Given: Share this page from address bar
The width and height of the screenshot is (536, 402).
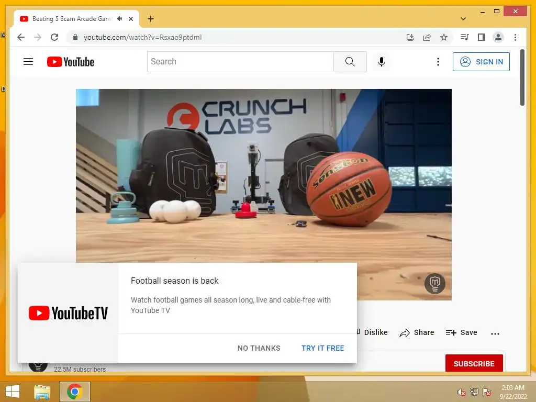Looking at the screenshot, I should pos(427,37).
